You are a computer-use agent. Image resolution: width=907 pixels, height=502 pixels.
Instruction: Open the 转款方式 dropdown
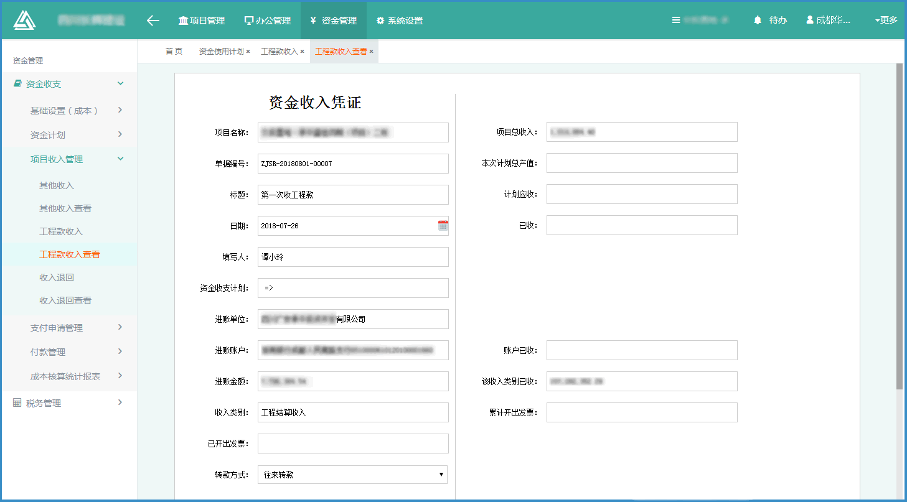point(352,475)
